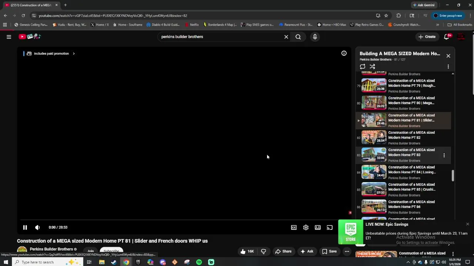Dismiss the Epic Savings notification
This screenshot has width=474, height=266.
pos(467,224)
